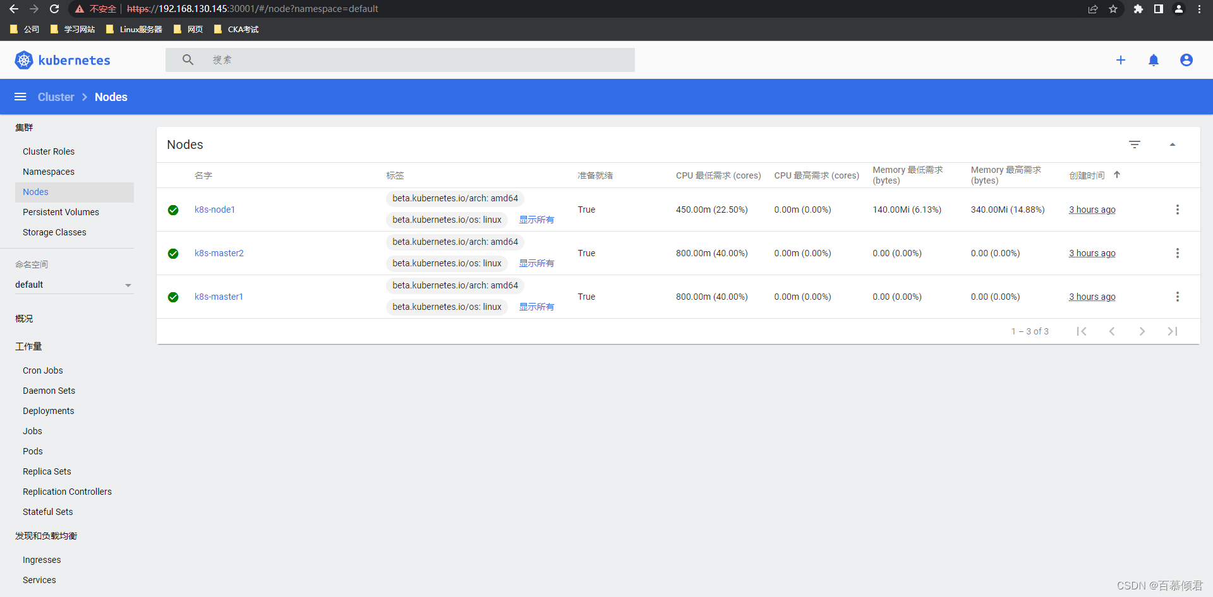
Task: Click the Kubernetes logo icon
Action: point(23,60)
